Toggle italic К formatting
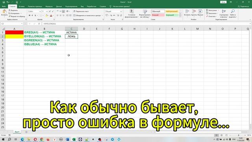This screenshot has height=142, width=252. [x=32, y=15]
